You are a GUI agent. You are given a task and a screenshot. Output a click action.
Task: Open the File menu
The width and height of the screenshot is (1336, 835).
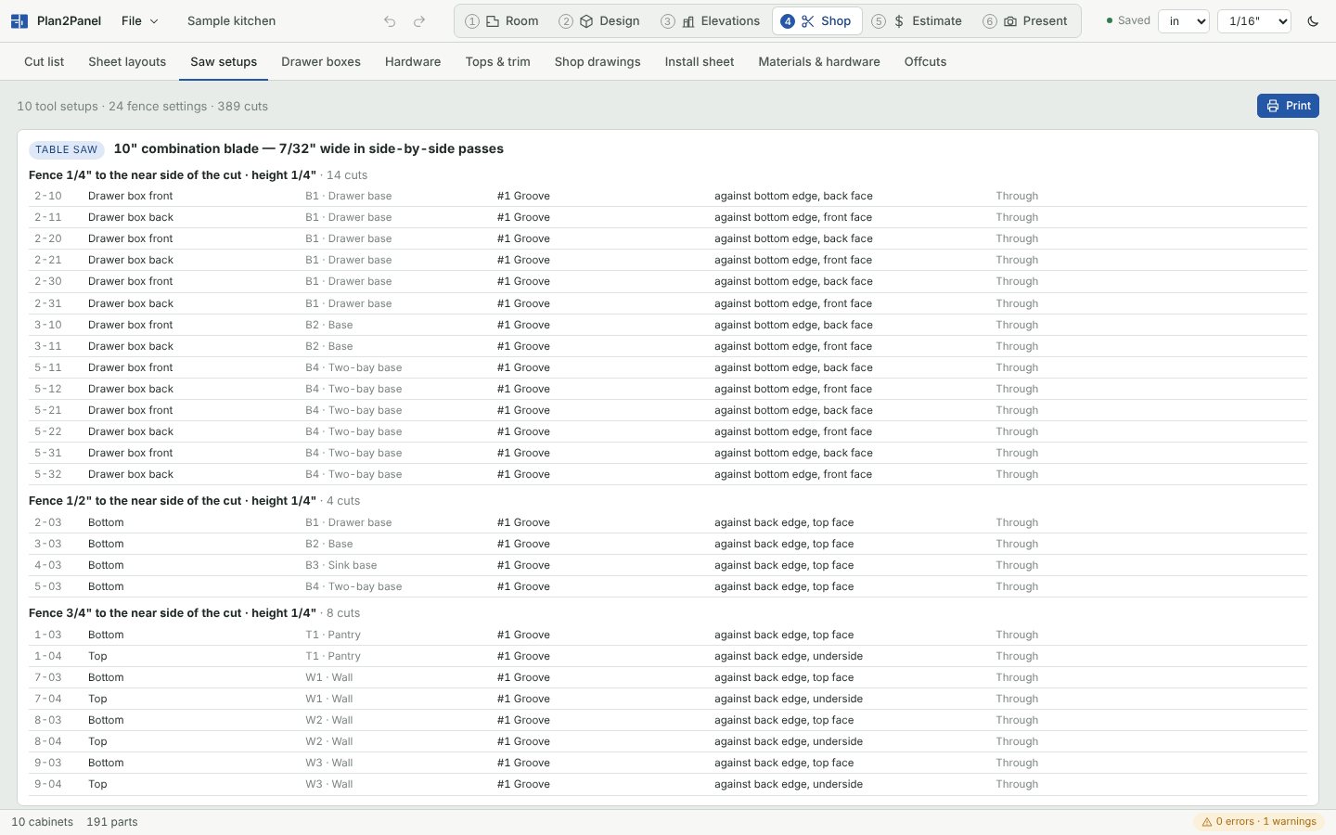pos(139,20)
